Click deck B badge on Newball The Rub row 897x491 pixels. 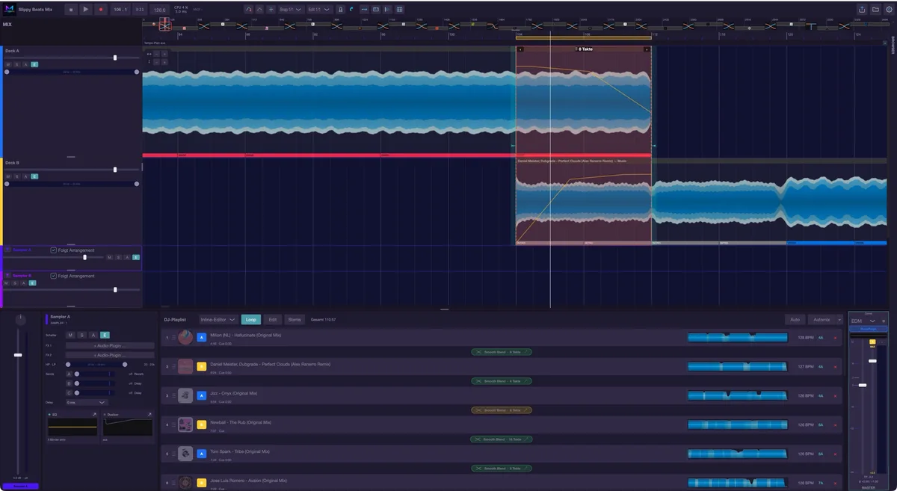coord(201,425)
